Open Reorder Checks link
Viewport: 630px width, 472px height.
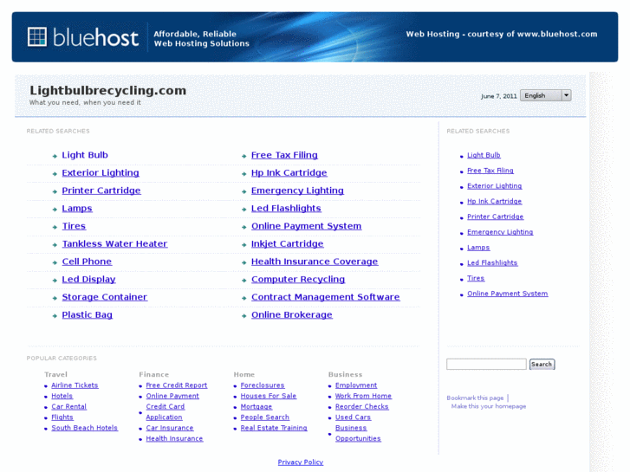click(x=361, y=406)
